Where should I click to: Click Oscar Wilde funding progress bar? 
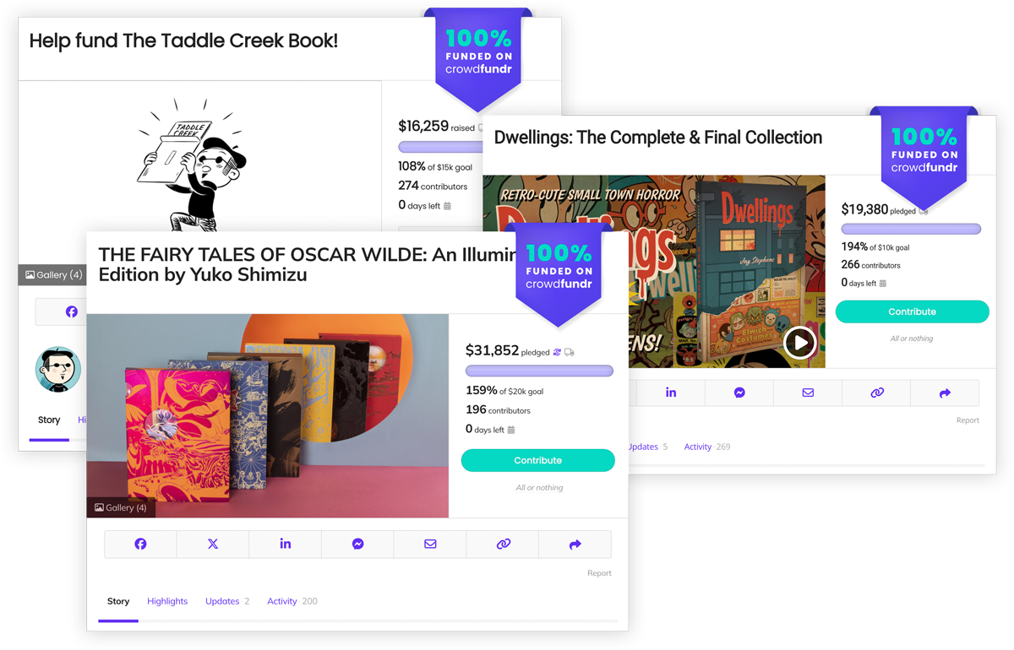(x=539, y=371)
